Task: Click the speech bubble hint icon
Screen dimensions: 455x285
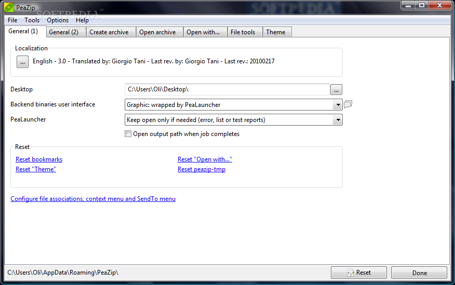Action: point(348,104)
